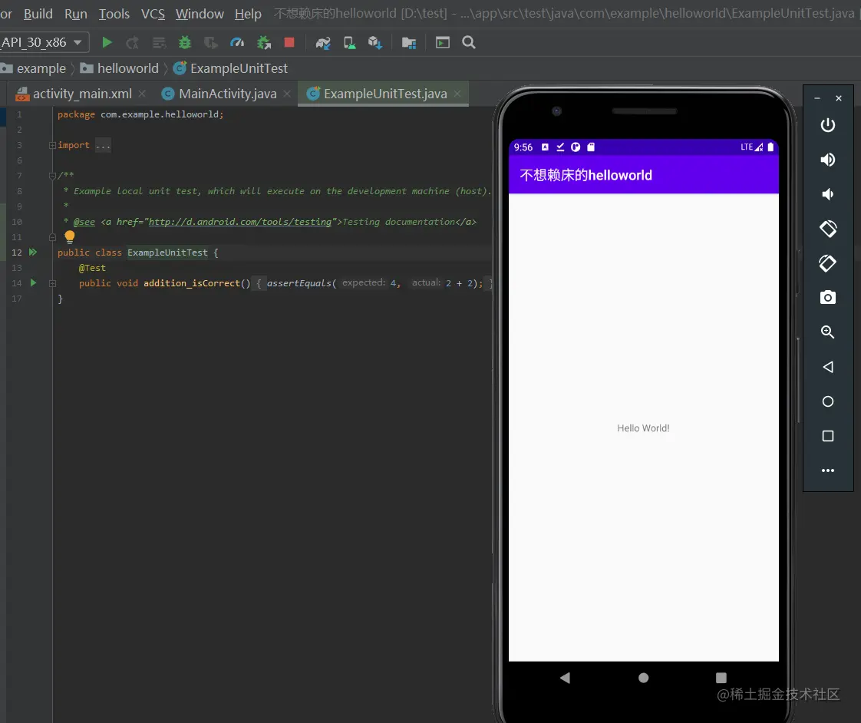861x723 pixels.
Task: Click the assertEquals method call
Action: (299, 283)
